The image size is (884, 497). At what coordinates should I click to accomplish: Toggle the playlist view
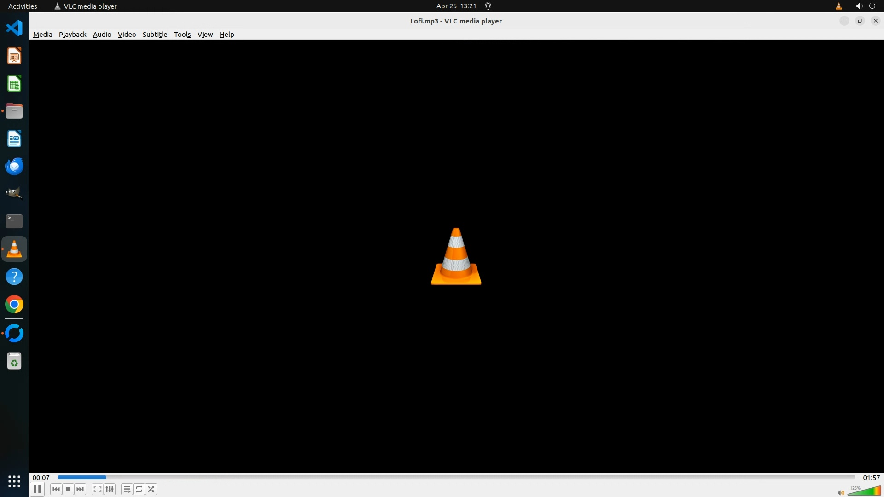point(127,489)
